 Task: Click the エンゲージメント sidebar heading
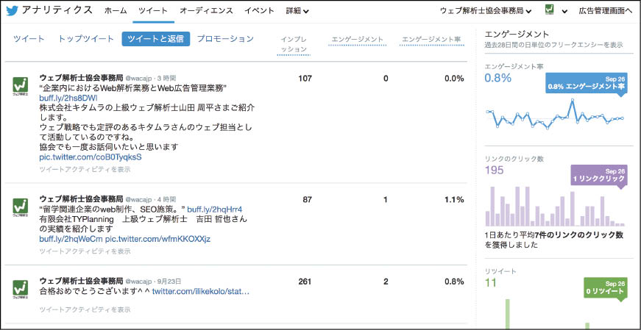(x=517, y=35)
